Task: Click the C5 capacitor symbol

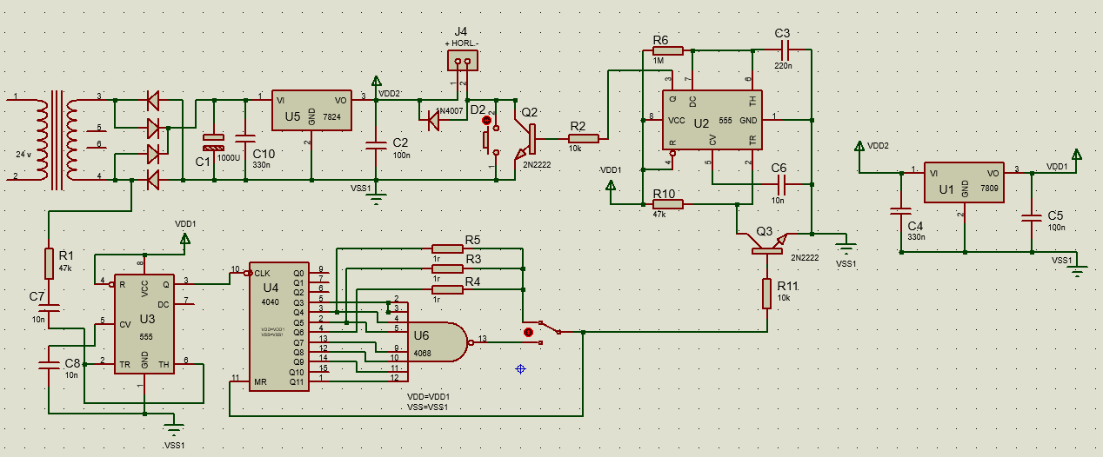Action: [x=1031, y=218]
